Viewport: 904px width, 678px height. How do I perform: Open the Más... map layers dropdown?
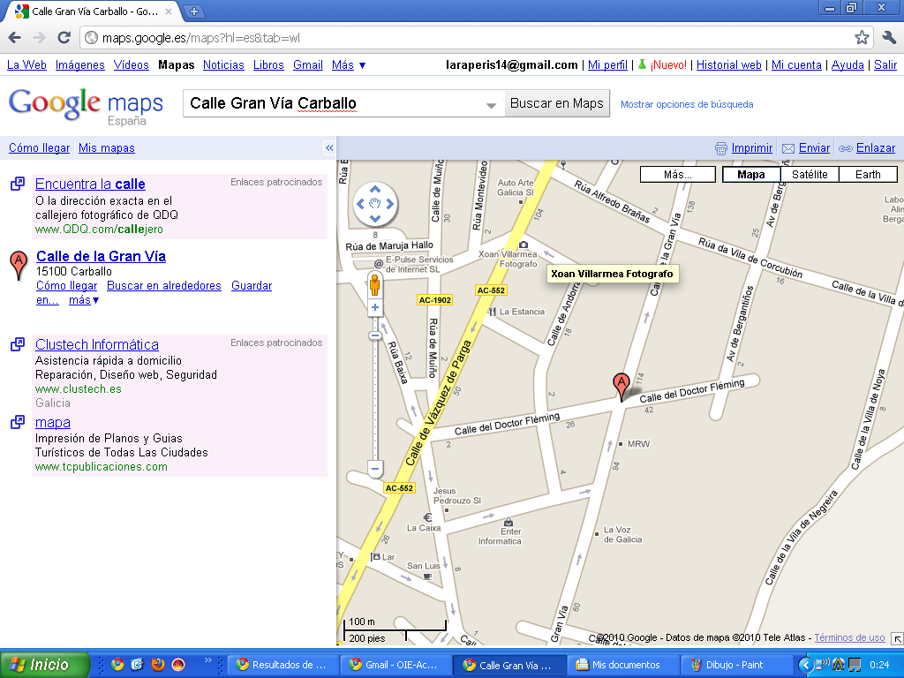click(677, 174)
